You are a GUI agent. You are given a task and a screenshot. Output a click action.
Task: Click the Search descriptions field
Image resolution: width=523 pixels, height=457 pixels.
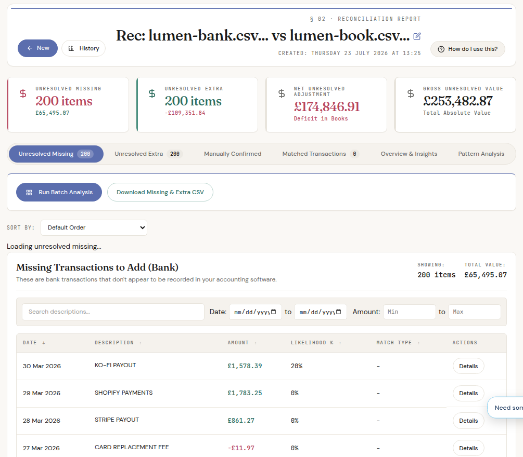[113, 312]
